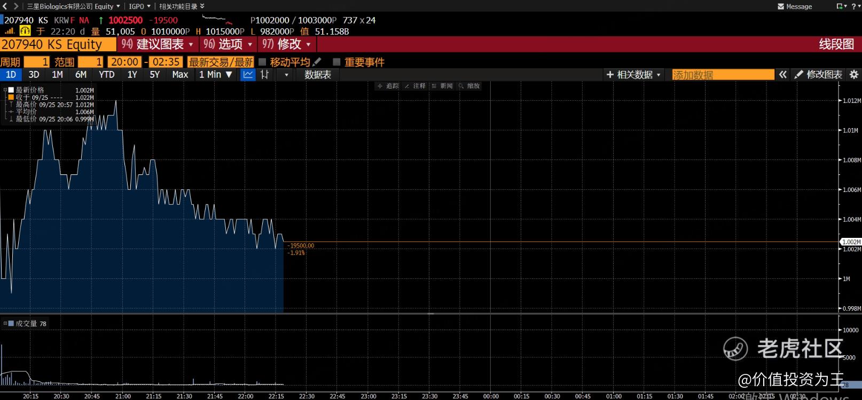
Task: Enable the 重要事件 checkbox
Action: (x=336, y=62)
